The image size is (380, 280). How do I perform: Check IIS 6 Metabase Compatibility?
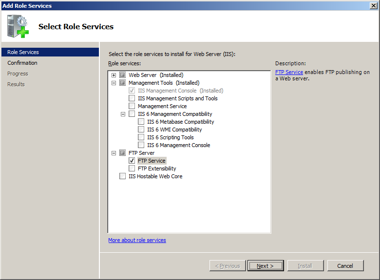(x=141, y=122)
